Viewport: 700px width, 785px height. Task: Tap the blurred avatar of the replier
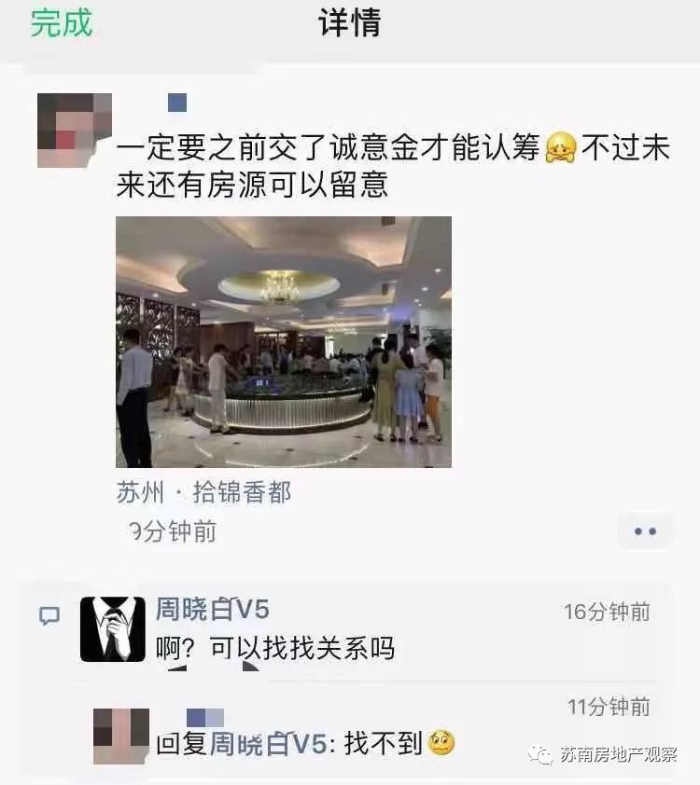click(121, 736)
